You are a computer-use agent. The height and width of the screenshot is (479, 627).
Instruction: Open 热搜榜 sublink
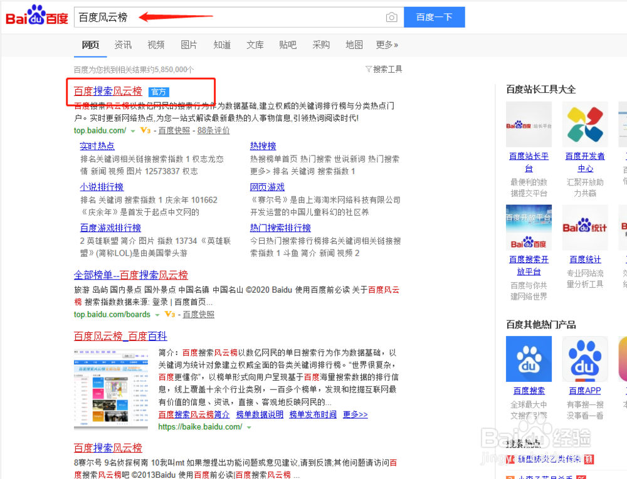[x=263, y=146]
